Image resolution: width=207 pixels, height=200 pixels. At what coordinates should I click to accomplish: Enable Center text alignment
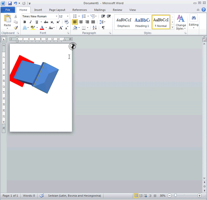pyautogui.click(x=81, y=22)
